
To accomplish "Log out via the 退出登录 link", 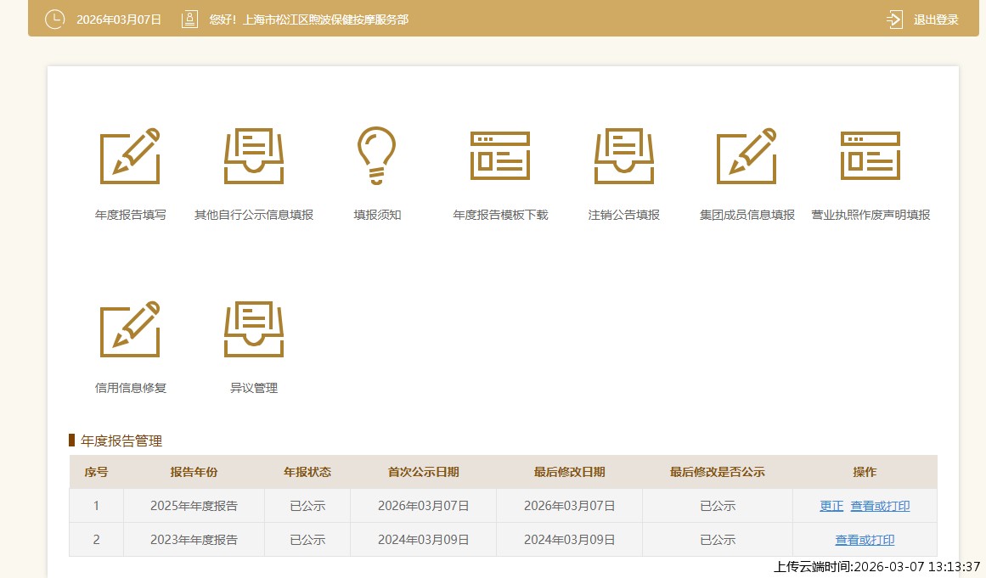I will click(x=935, y=20).
